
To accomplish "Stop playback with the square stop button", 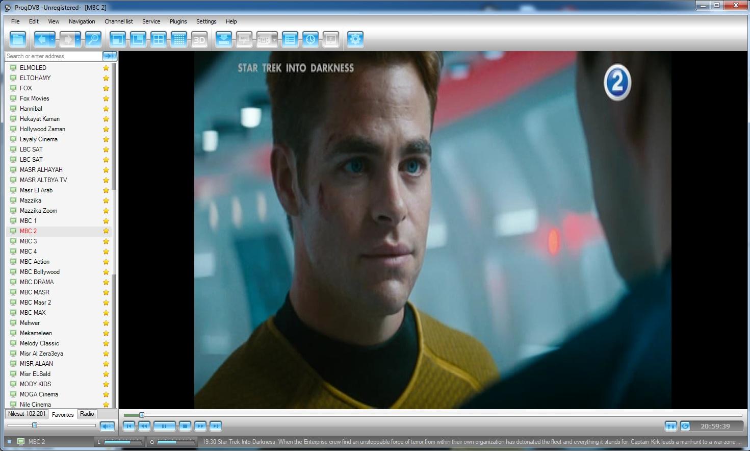I will [x=185, y=426].
